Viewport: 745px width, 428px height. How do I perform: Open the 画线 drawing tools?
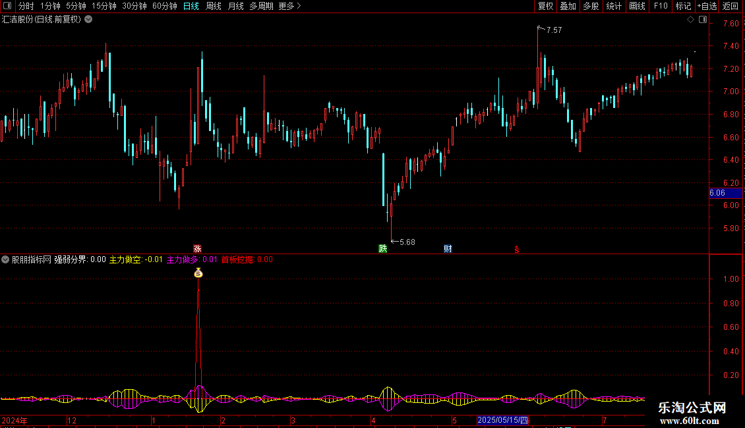[637, 6]
